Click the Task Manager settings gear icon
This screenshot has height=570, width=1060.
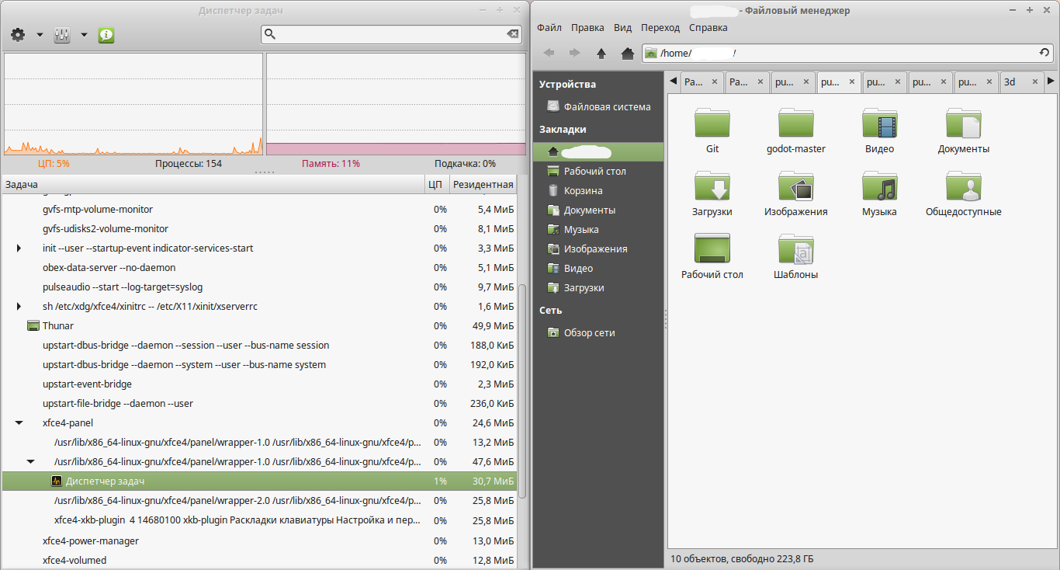click(18, 35)
